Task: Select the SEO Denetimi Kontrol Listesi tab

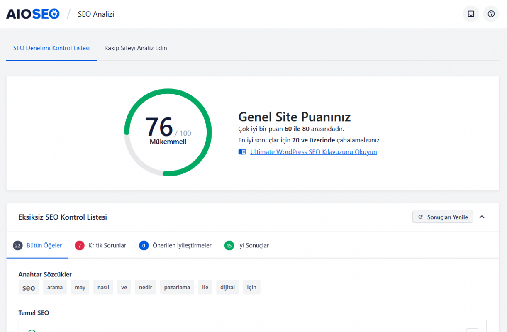Action: click(51, 48)
